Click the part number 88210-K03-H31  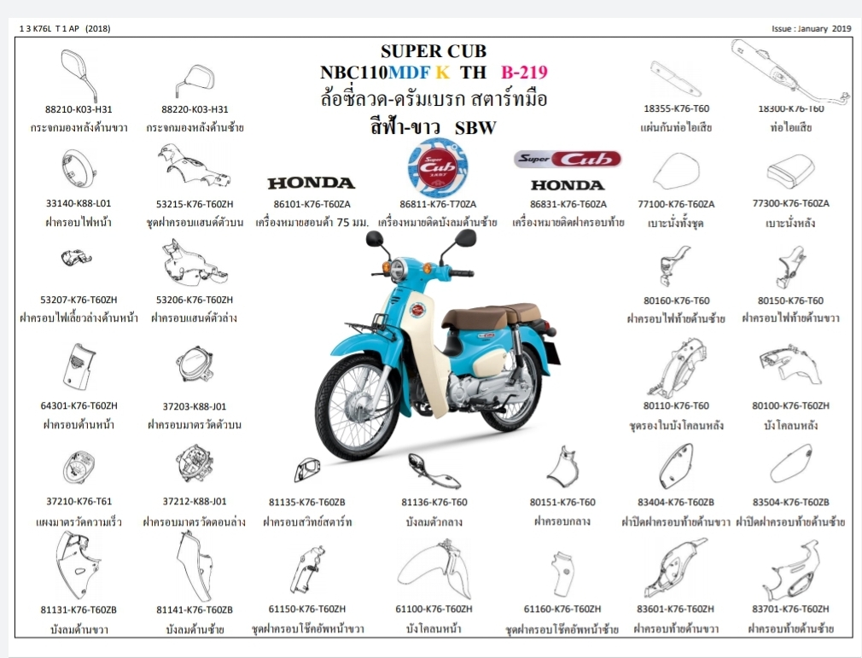pyautogui.click(x=79, y=109)
